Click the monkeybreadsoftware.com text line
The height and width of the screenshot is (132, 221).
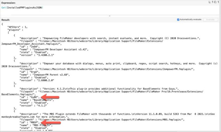[35, 117]
